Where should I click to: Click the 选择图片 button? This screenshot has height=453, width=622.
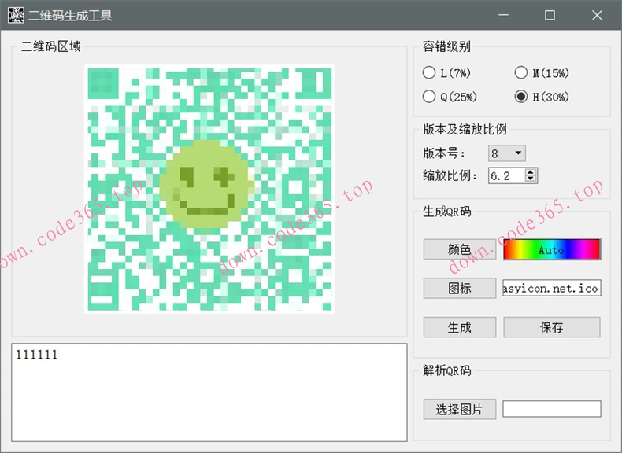(x=460, y=409)
